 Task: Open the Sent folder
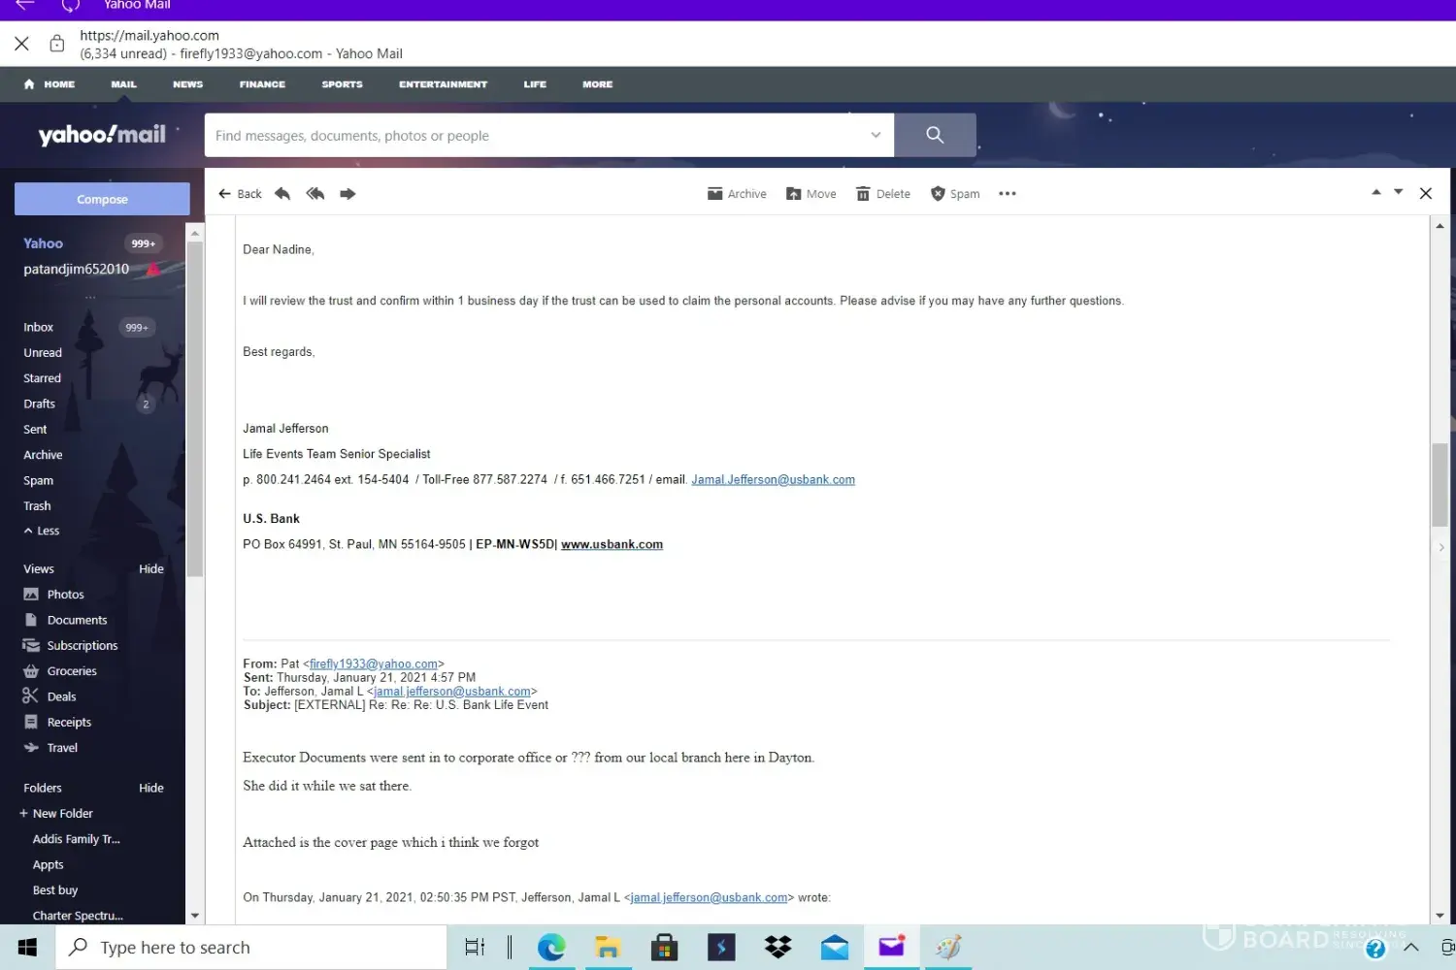pos(35,430)
